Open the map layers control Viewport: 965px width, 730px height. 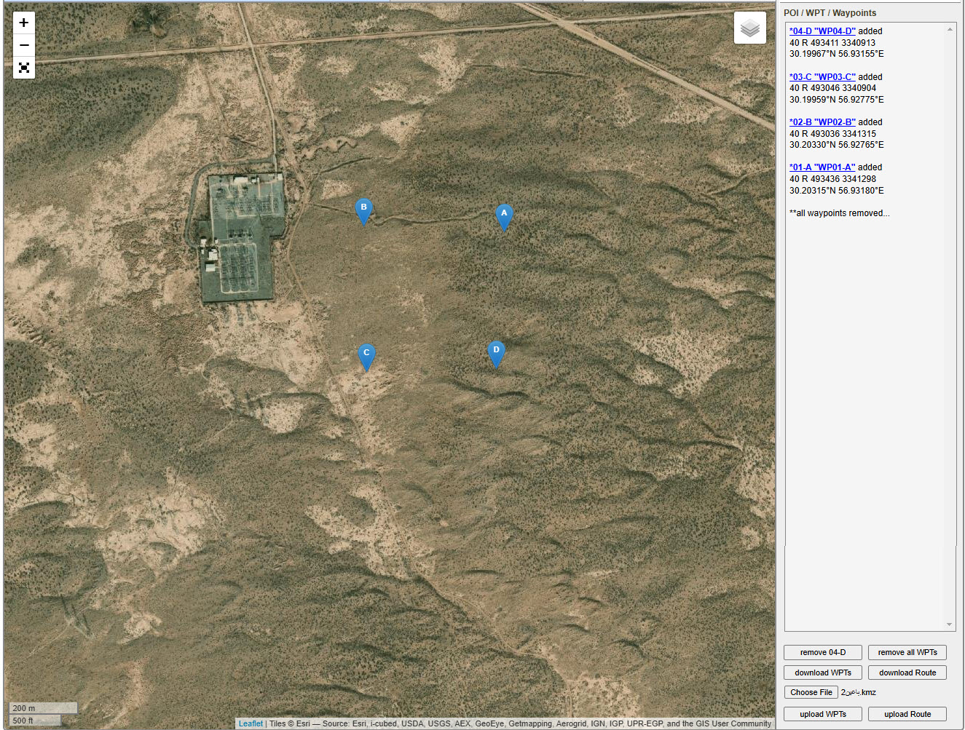pyautogui.click(x=749, y=28)
